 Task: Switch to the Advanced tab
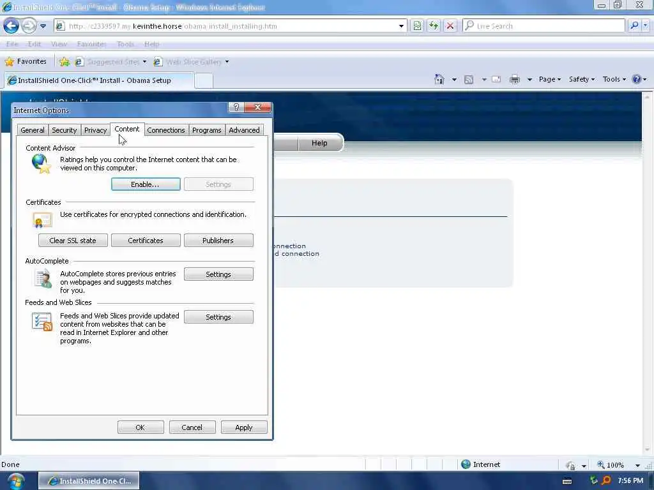[245, 130]
